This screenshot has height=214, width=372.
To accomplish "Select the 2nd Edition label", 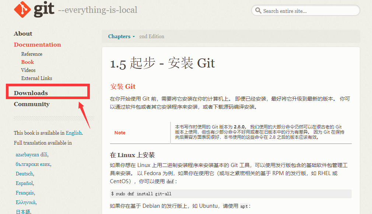I will point(151,37).
